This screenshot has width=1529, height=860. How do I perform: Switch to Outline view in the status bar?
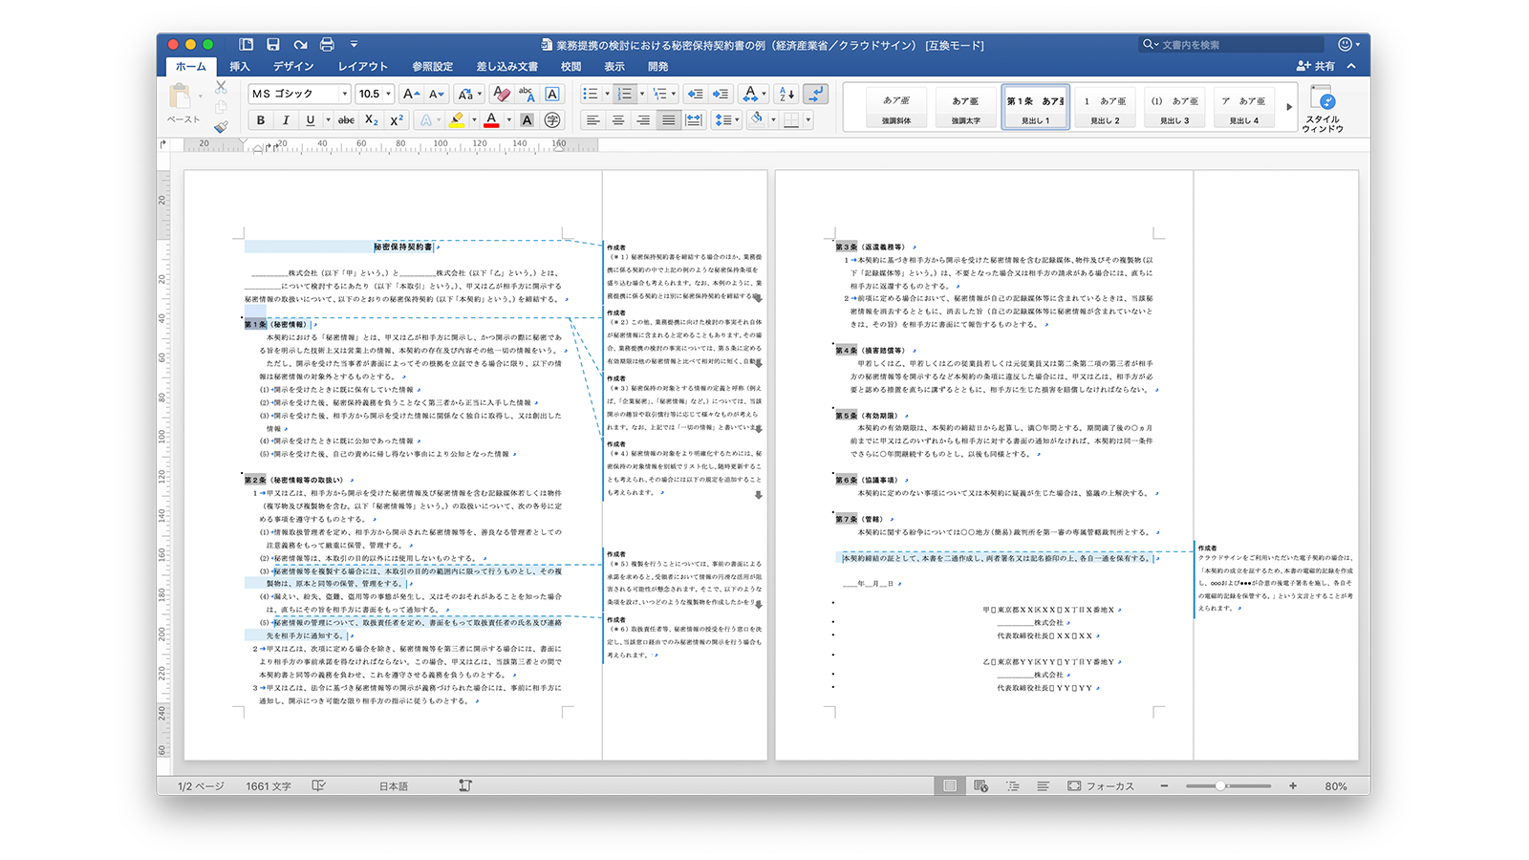click(1012, 785)
